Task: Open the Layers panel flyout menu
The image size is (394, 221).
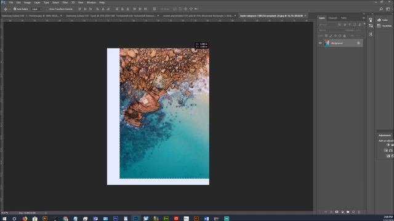Action: pyautogui.click(x=364, y=18)
